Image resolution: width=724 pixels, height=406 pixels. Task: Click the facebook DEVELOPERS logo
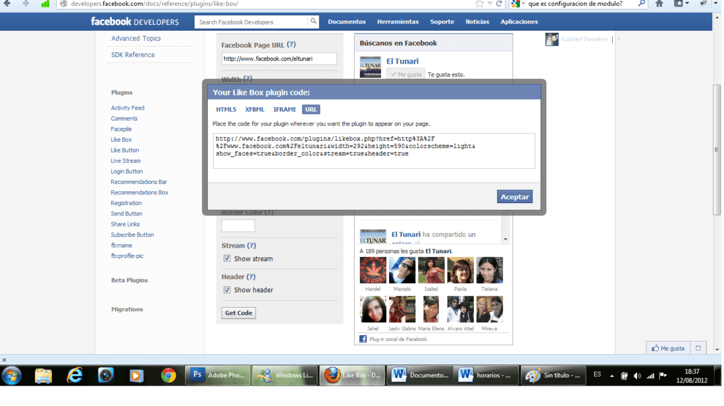[x=134, y=22]
